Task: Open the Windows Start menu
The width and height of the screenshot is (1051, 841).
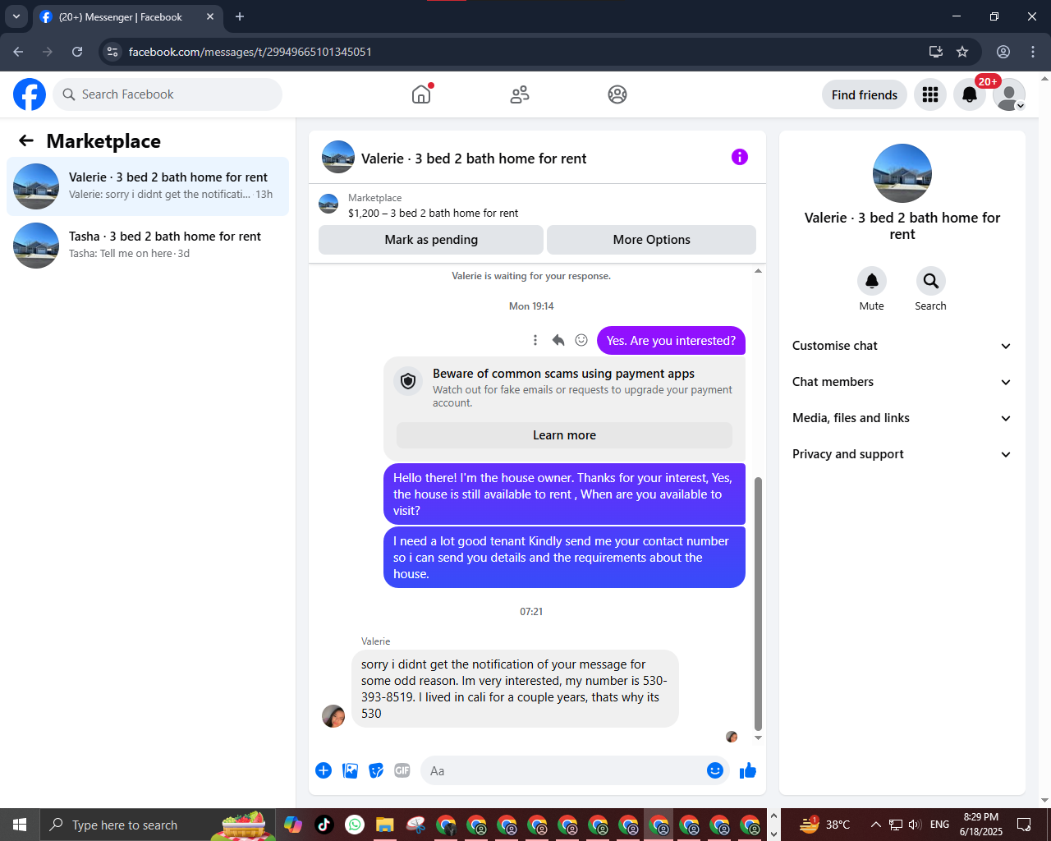Action: 20,825
